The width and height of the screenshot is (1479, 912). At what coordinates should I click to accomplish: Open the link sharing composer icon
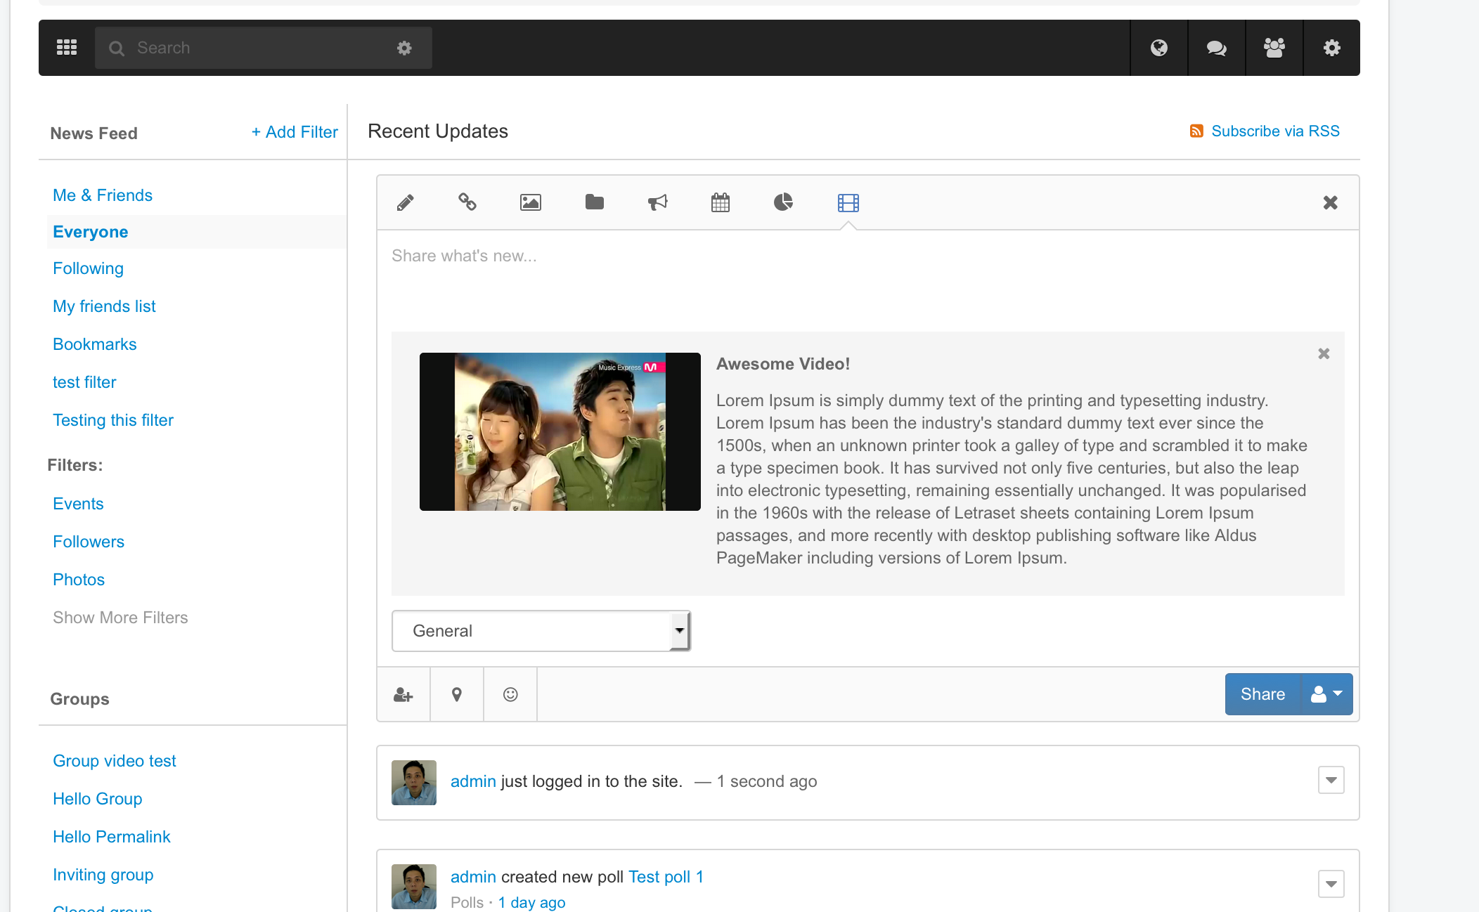tap(467, 202)
